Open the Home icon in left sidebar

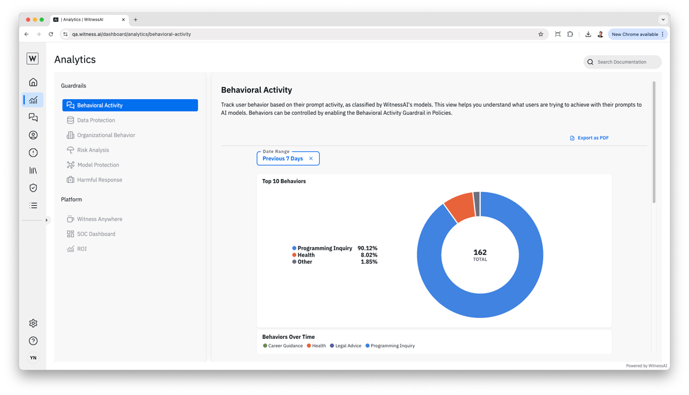33,82
